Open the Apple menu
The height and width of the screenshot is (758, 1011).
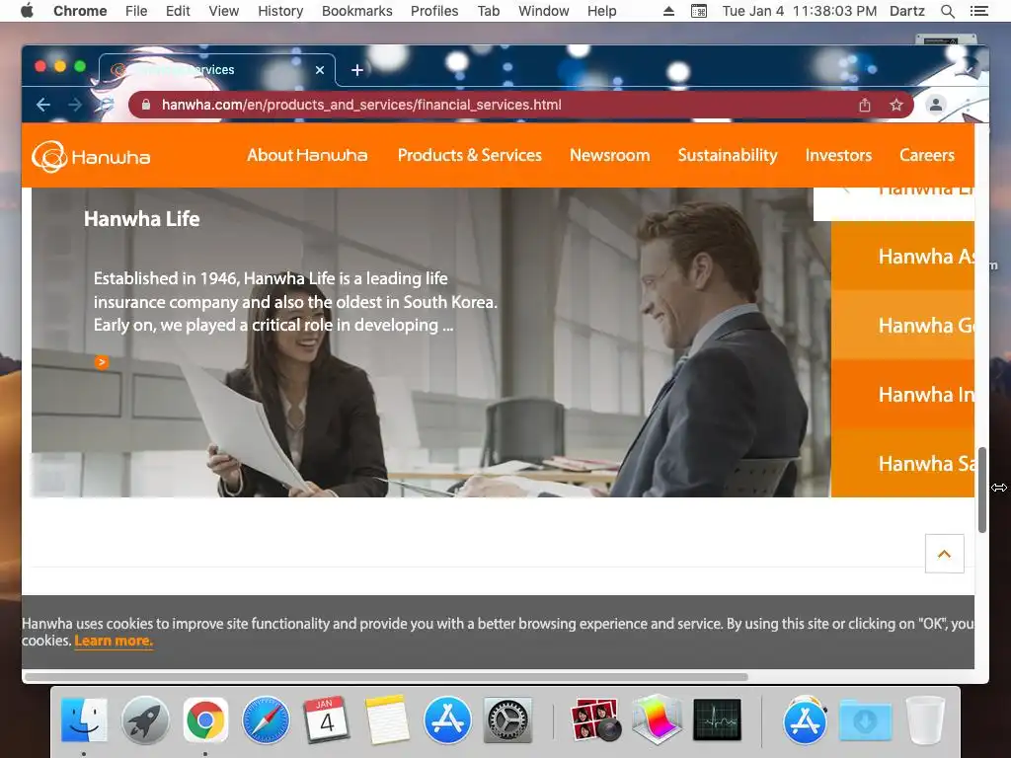point(27,11)
